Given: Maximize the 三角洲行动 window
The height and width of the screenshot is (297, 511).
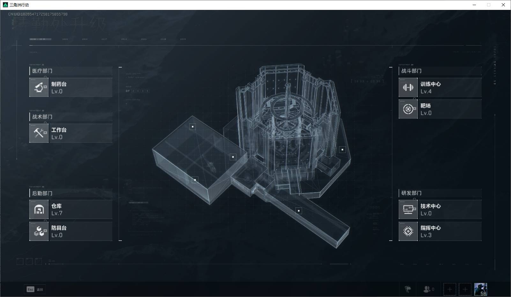Looking at the screenshot, I should tap(489, 5).
